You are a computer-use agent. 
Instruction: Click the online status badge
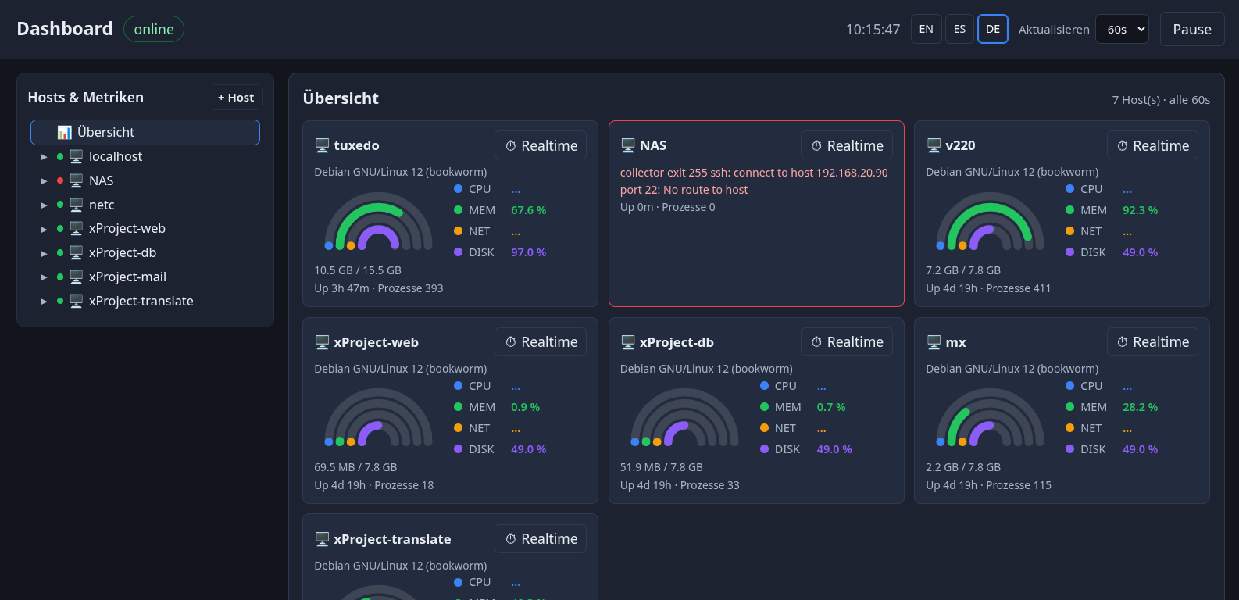154,29
